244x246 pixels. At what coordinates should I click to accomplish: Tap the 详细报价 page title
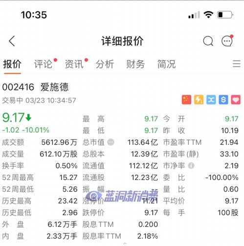point(122,41)
